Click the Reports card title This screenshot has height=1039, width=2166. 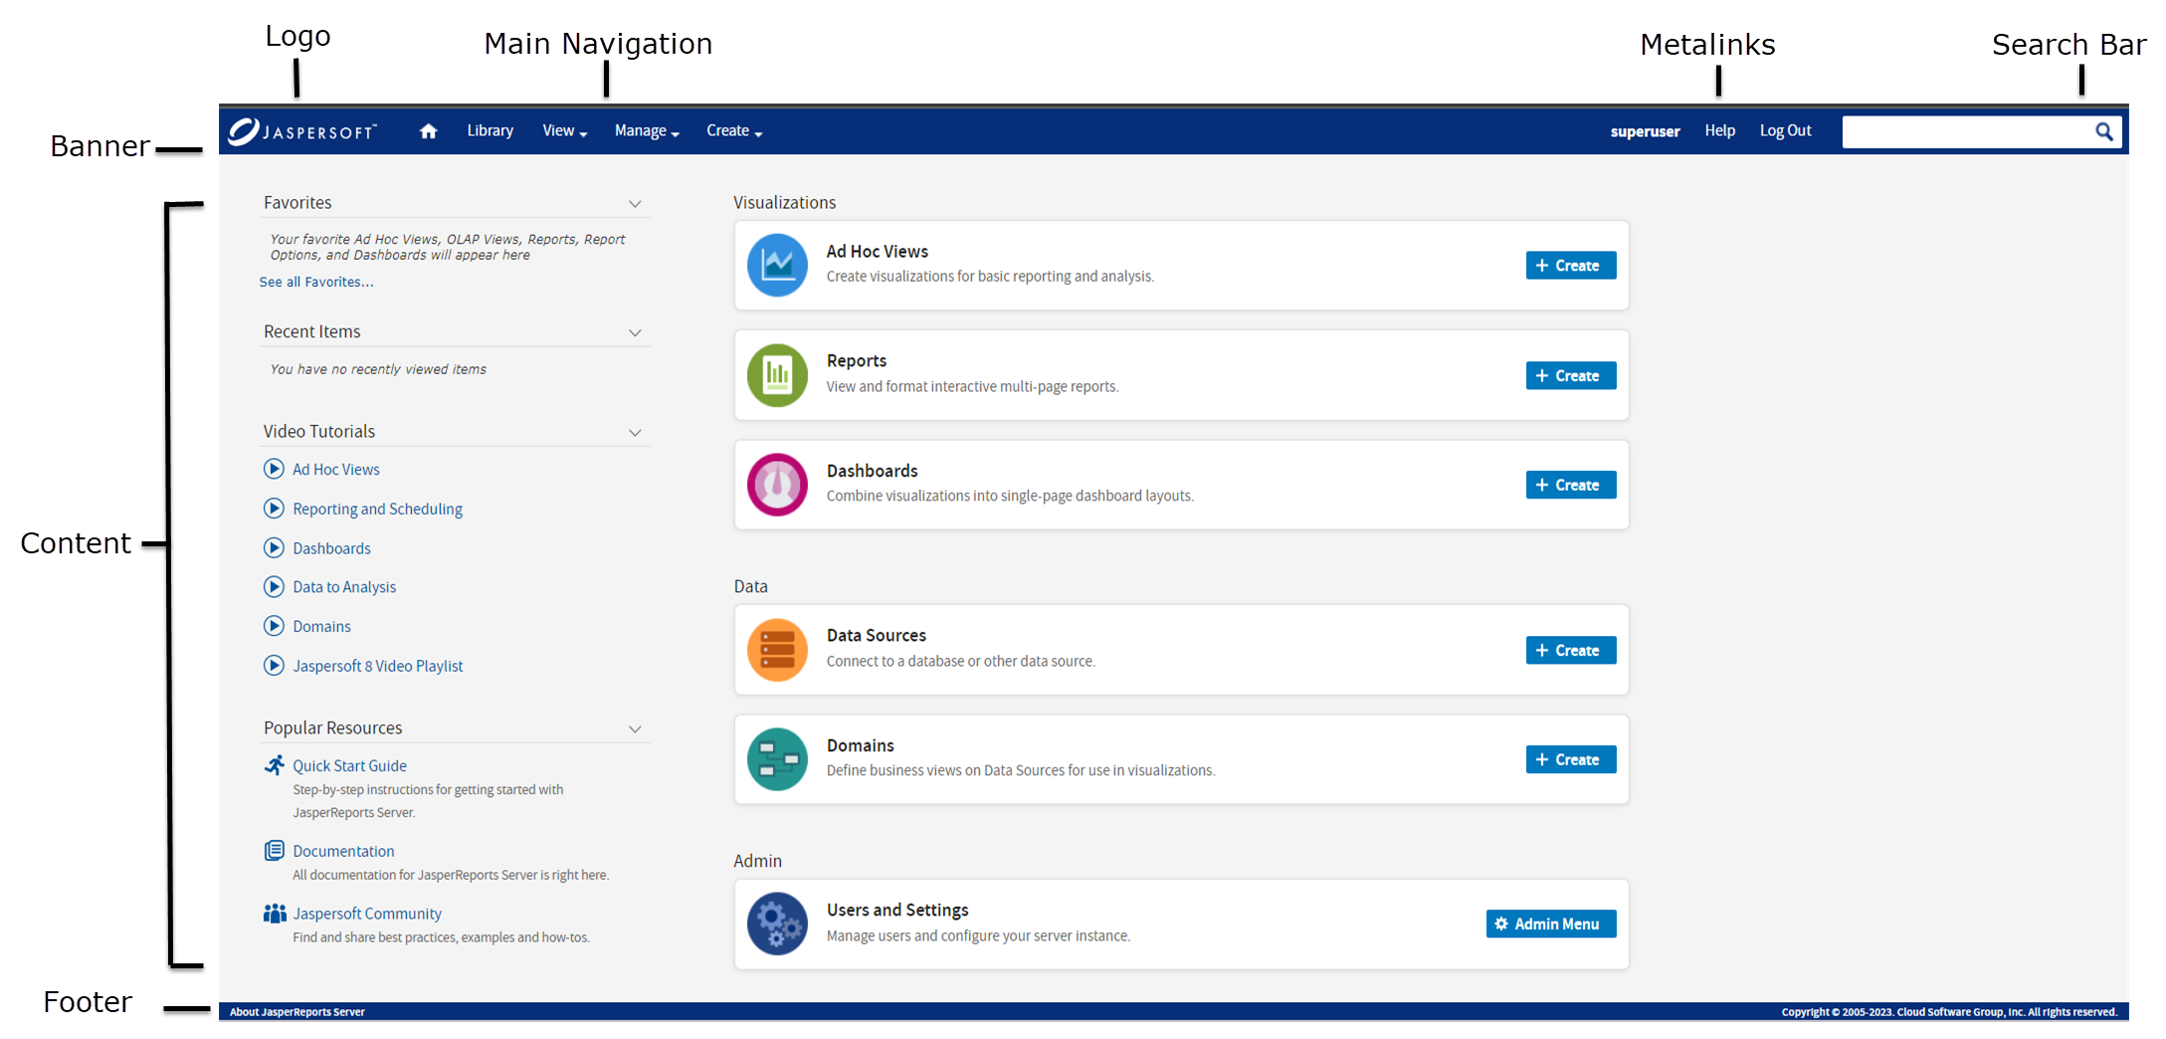click(856, 361)
